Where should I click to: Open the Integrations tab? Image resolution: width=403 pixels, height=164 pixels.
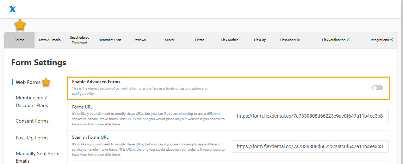pos(382,40)
